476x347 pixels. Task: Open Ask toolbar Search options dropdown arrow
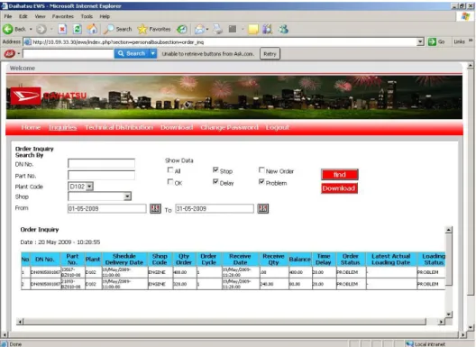[x=153, y=54]
